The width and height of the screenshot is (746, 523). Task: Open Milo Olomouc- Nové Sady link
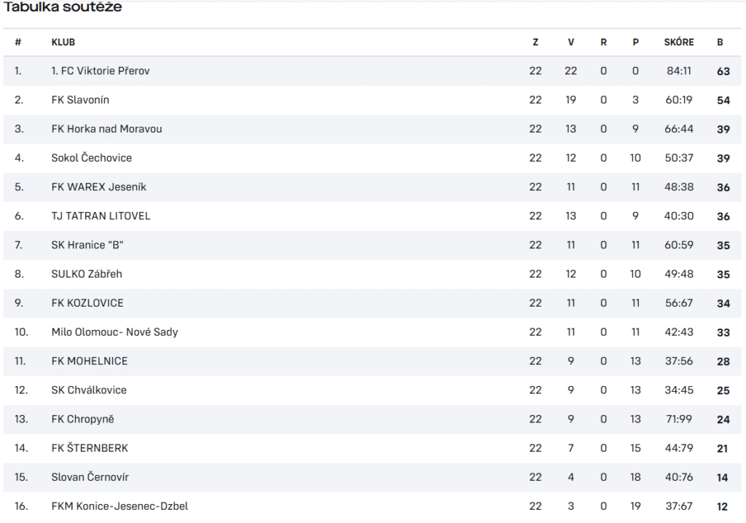(x=114, y=332)
